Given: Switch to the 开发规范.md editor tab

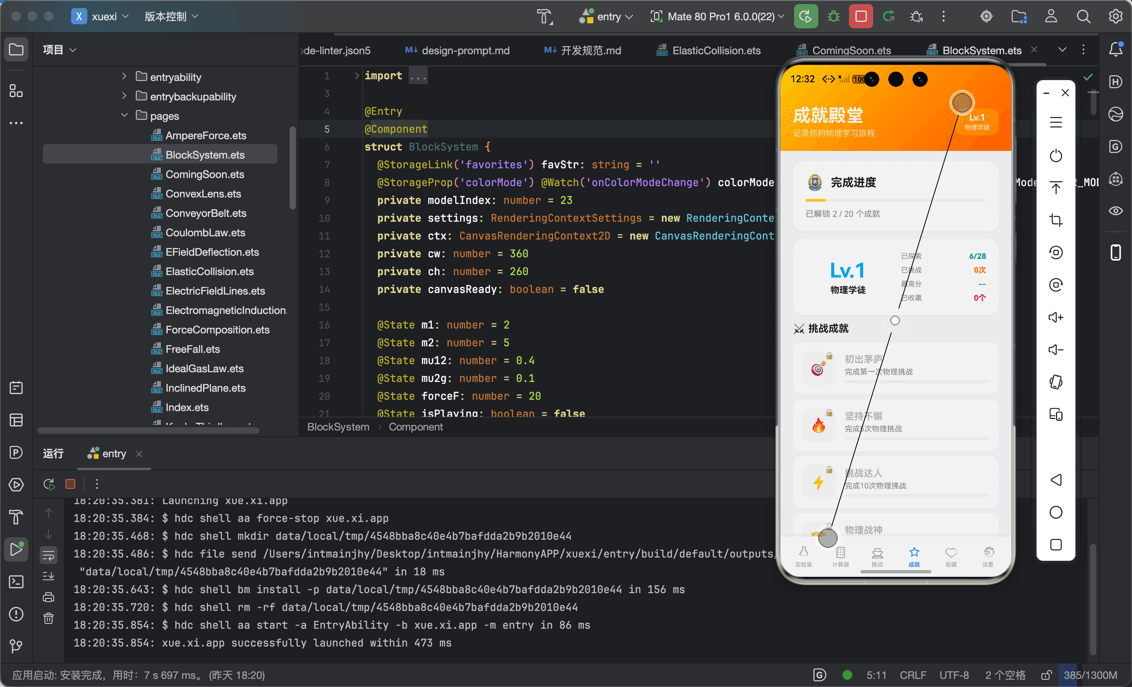Looking at the screenshot, I should pos(582,50).
